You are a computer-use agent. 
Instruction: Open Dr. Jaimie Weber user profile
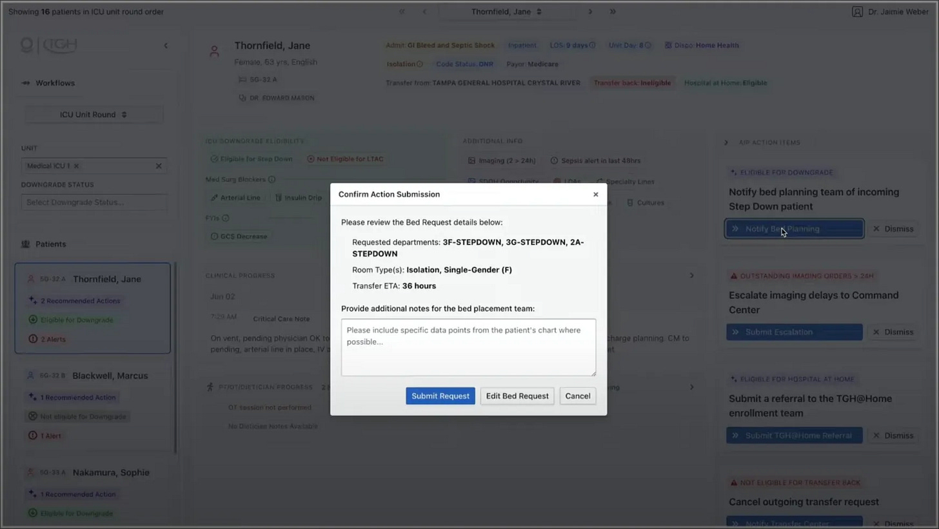[890, 12]
